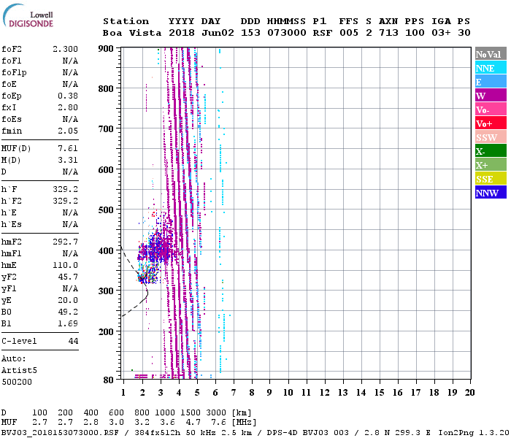Click the C-level value 44

pos(73,341)
